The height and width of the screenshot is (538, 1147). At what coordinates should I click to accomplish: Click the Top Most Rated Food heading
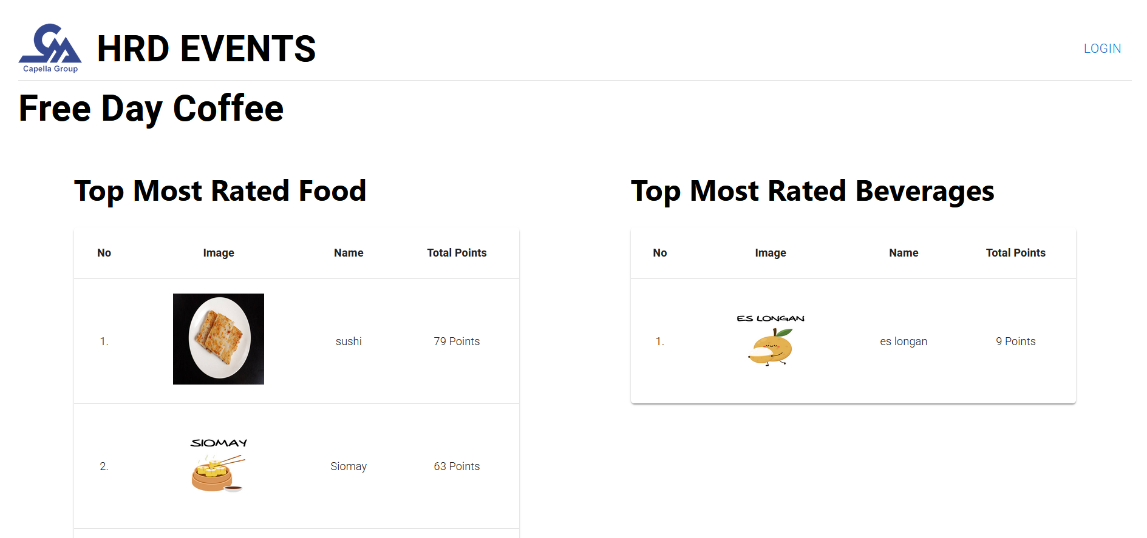pos(220,191)
